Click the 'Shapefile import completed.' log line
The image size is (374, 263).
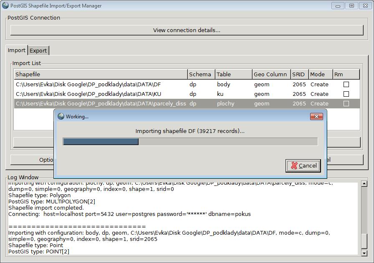tap(46, 208)
